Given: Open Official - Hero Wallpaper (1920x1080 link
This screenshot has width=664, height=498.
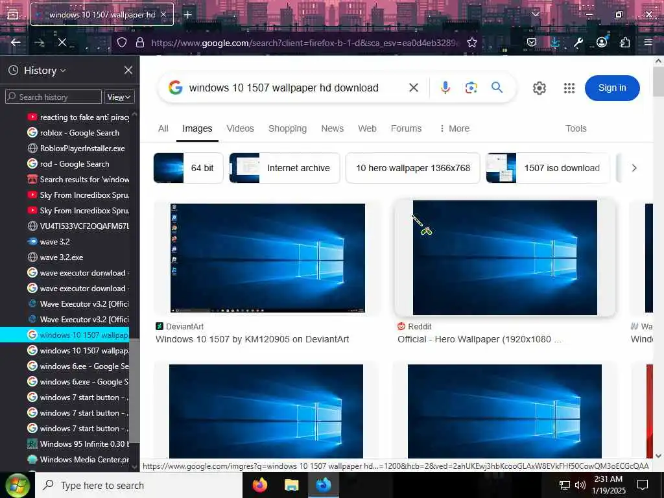Looking at the screenshot, I should point(479,339).
